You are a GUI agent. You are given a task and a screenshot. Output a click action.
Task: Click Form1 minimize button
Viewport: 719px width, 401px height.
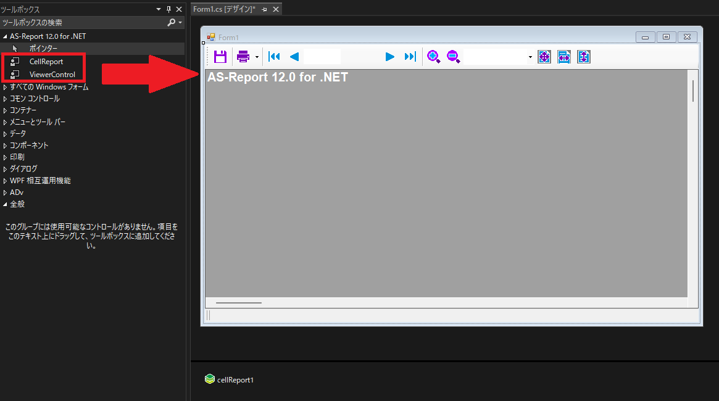point(645,37)
